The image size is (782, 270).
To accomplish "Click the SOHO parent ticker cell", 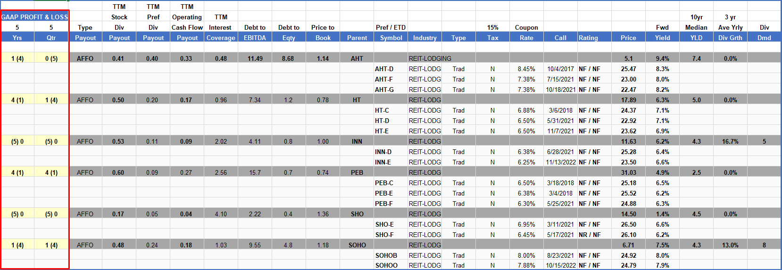I will point(357,245).
